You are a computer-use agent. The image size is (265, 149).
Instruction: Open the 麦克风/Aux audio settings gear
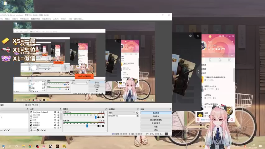click(x=103, y=117)
